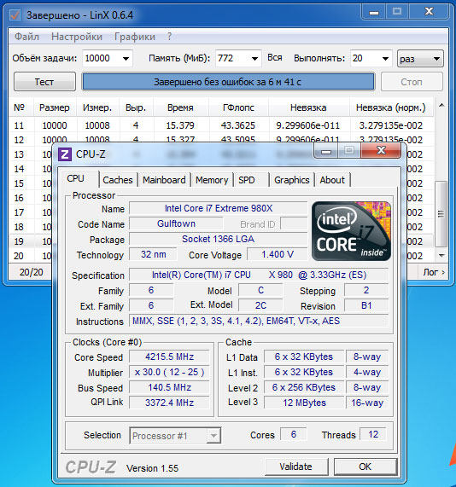Click the B1 revision value
The image size is (456, 487).
366,305
